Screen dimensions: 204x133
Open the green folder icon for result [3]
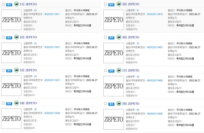17,70
